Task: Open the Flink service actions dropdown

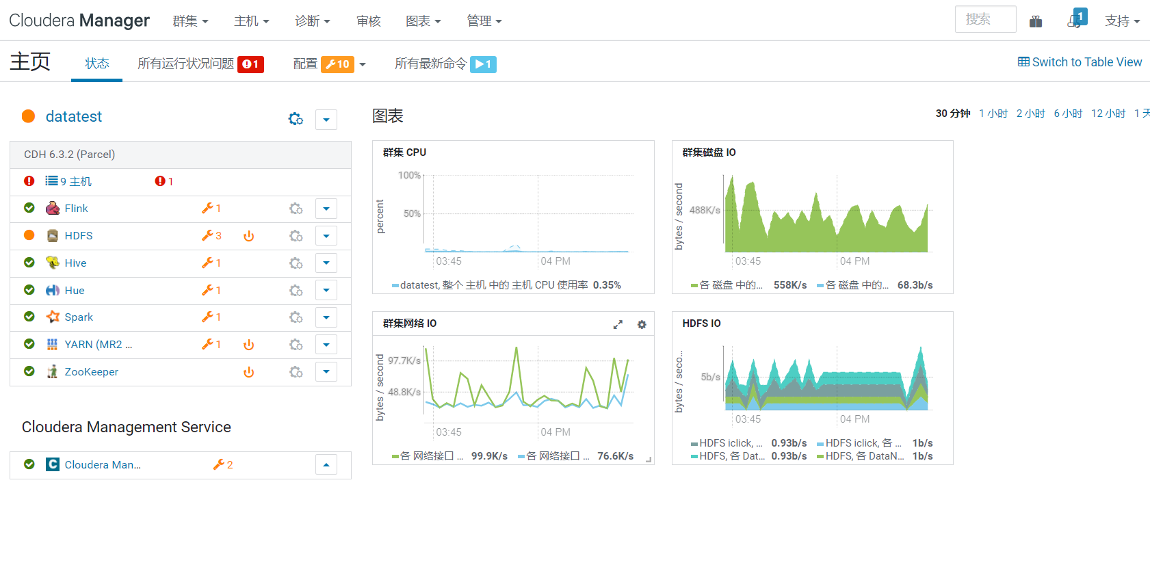Action: pos(326,209)
